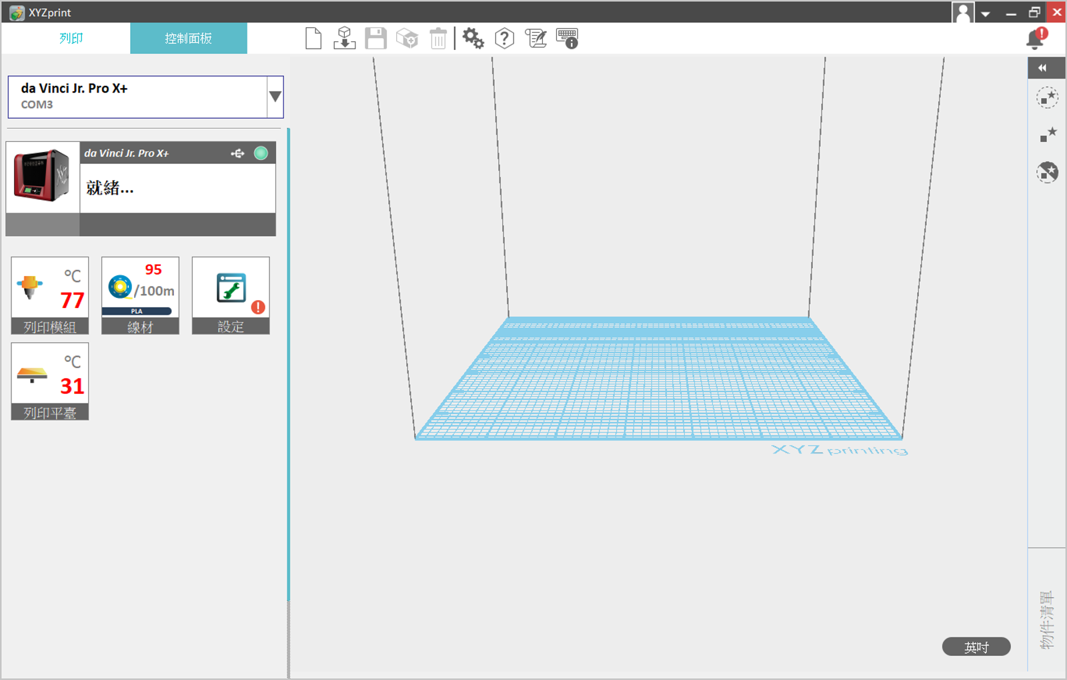Click the keyboard info icon
The image size is (1067, 680).
pyautogui.click(x=567, y=39)
